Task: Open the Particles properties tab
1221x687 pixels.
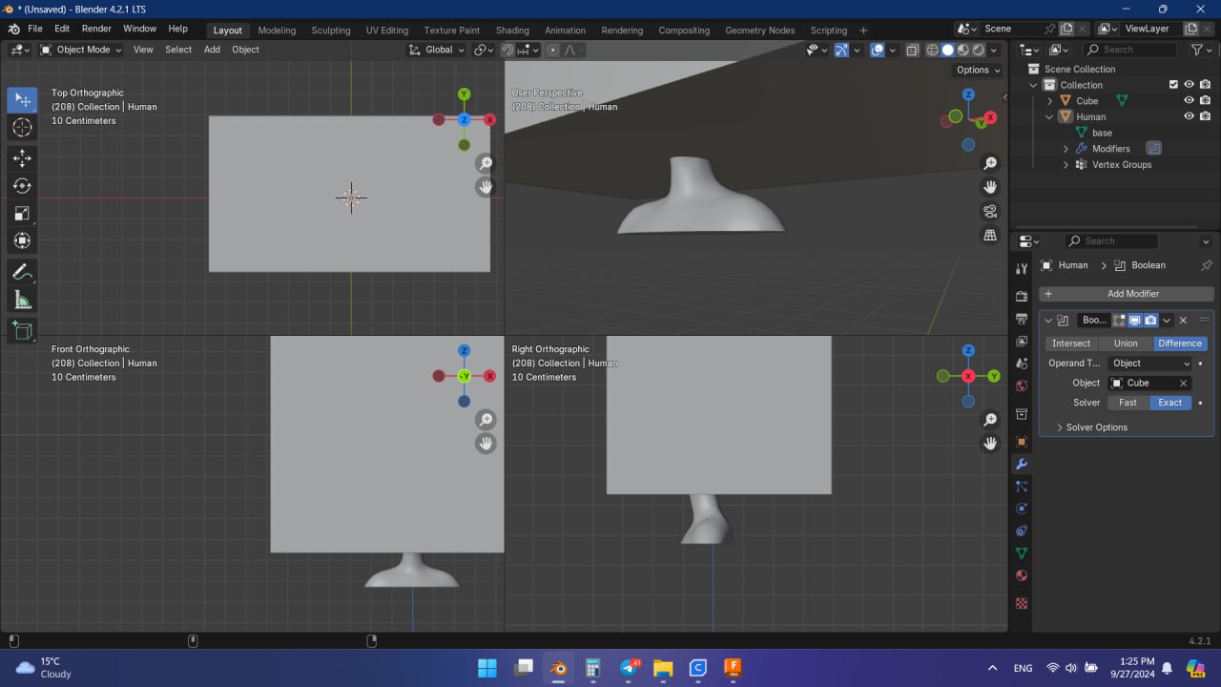Action: (1022, 487)
